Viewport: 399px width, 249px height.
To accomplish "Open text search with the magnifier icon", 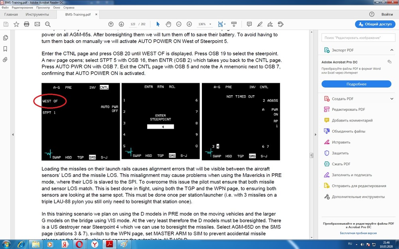I will pyautogui.click(x=47, y=24).
